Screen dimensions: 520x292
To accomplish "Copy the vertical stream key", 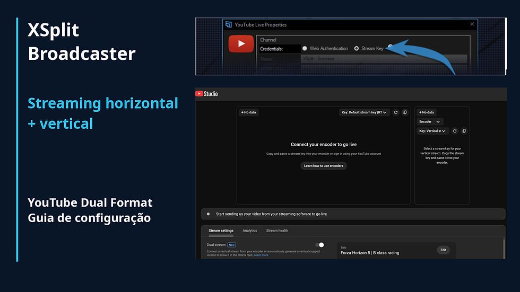I will point(464,131).
